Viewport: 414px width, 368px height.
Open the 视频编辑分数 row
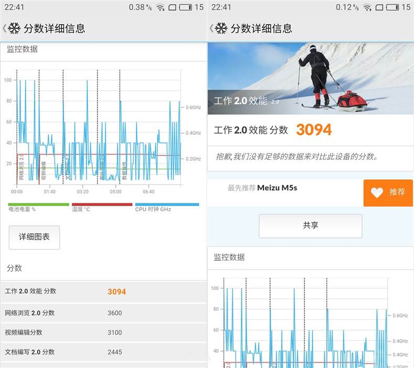click(103, 332)
